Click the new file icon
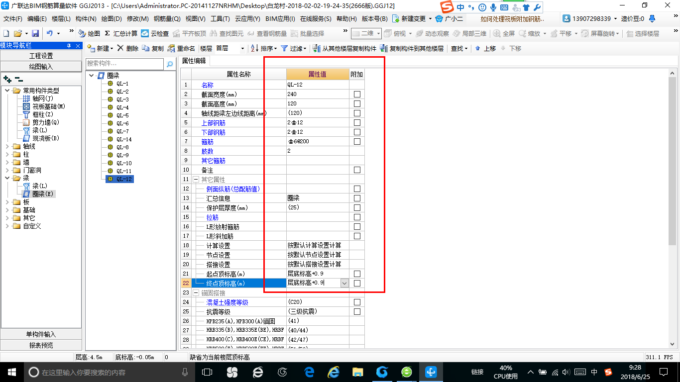Viewport: 680px width, 382px height. click(x=6, y=33)
